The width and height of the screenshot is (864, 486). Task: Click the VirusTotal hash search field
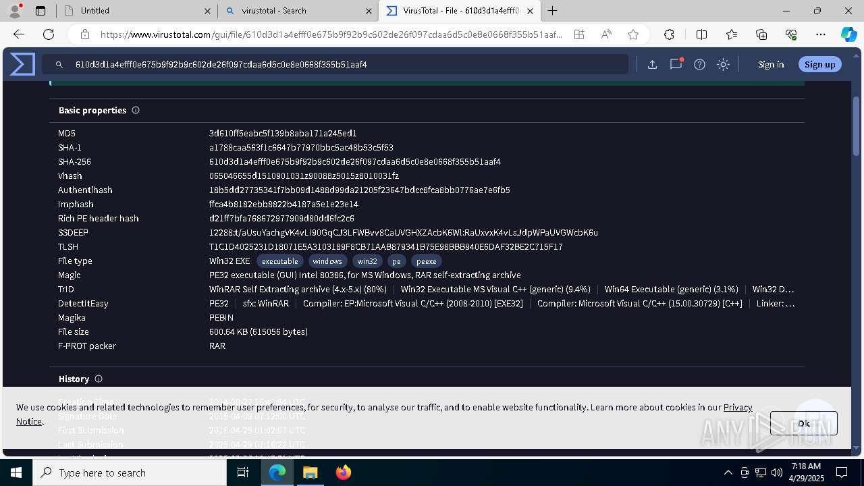335,65
